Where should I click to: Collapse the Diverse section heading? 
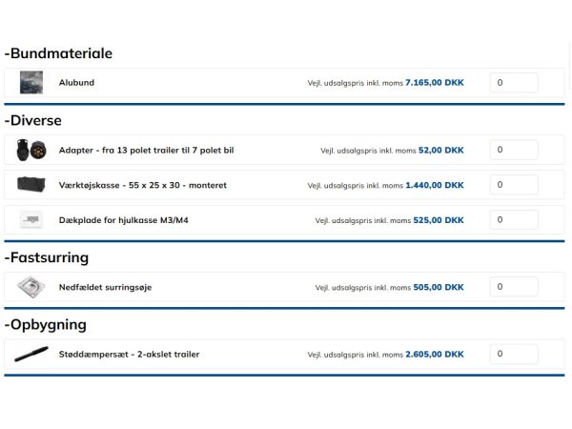point(33,121)
